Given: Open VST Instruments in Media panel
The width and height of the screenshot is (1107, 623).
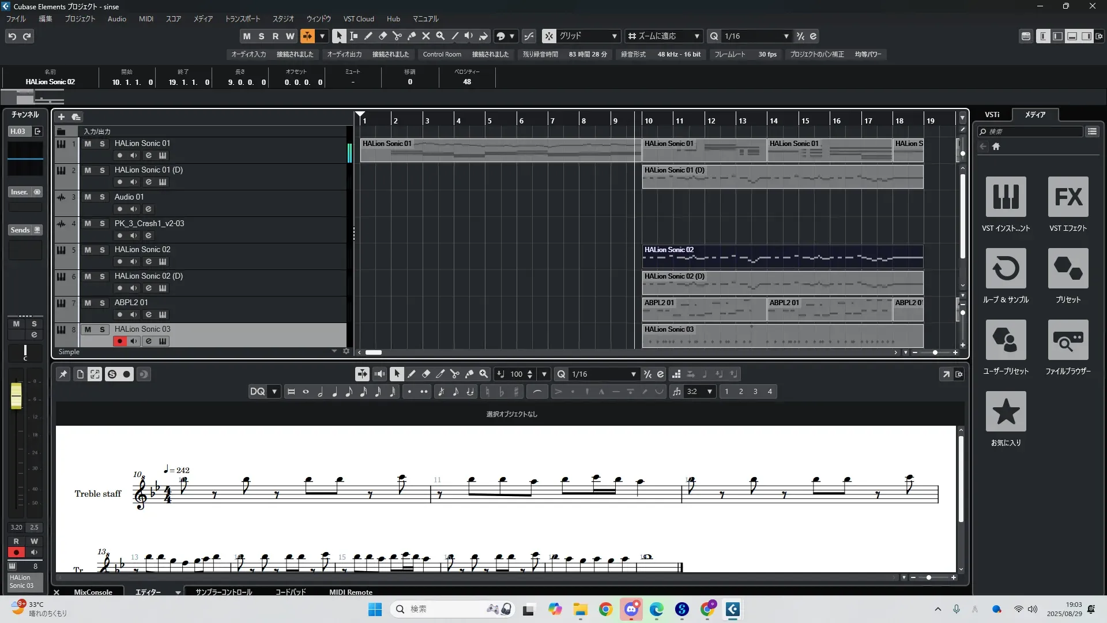Looking at the screenshot, I should coord(1006,197).
